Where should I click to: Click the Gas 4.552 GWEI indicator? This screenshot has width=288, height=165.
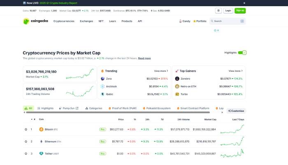[x=160, y=11]
